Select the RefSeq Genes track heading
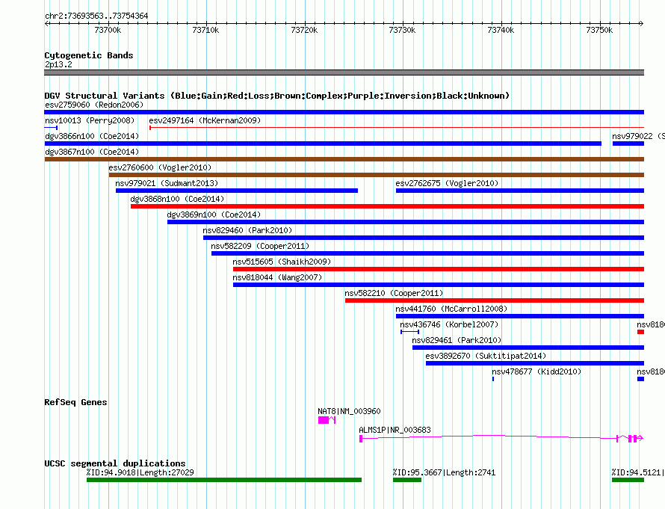Screen dimensions: 665x509 click(75, 402)
